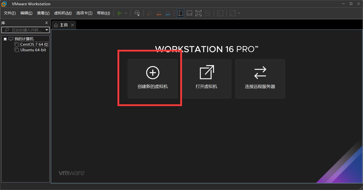
Task: Open the 文件(F) menu
Action: coord(10,13)
